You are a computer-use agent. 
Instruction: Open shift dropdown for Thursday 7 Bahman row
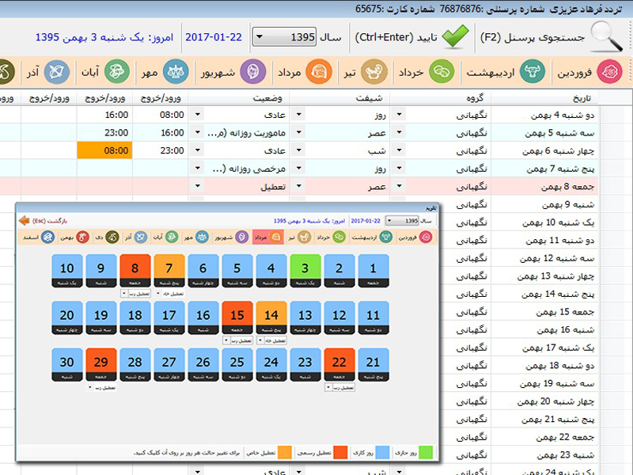pyautogui.click(x=299, y=168)
